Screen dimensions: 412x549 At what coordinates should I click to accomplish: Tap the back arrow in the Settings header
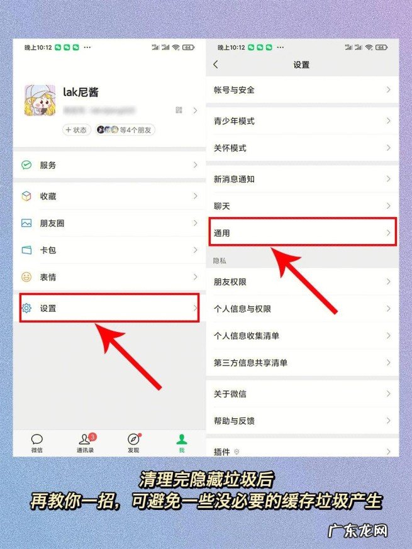pyautogui.click(x=216, y=64)
